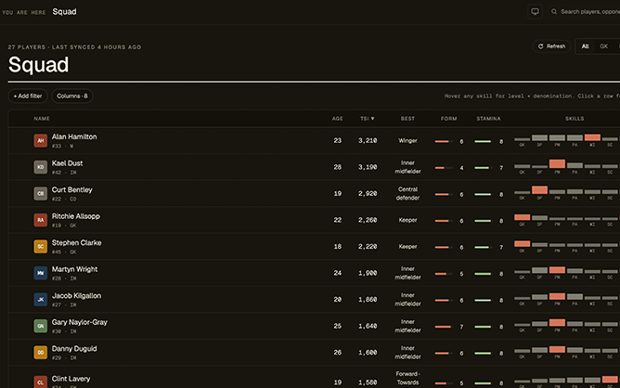Open Gary Naylor-Gray's GN avatar

coord(40,326)
